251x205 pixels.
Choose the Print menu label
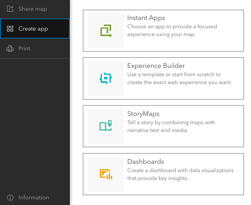tap(25, 48)
